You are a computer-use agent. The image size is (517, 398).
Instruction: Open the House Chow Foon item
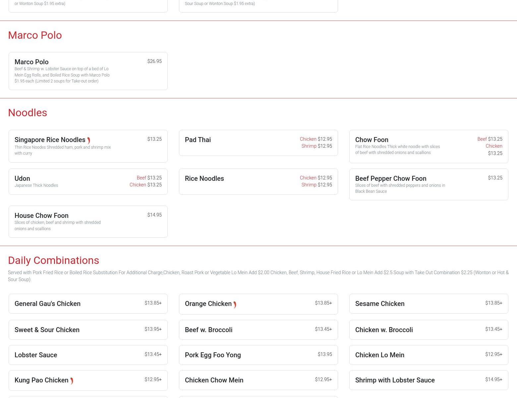pyautogui.click(x=88, y=222)
